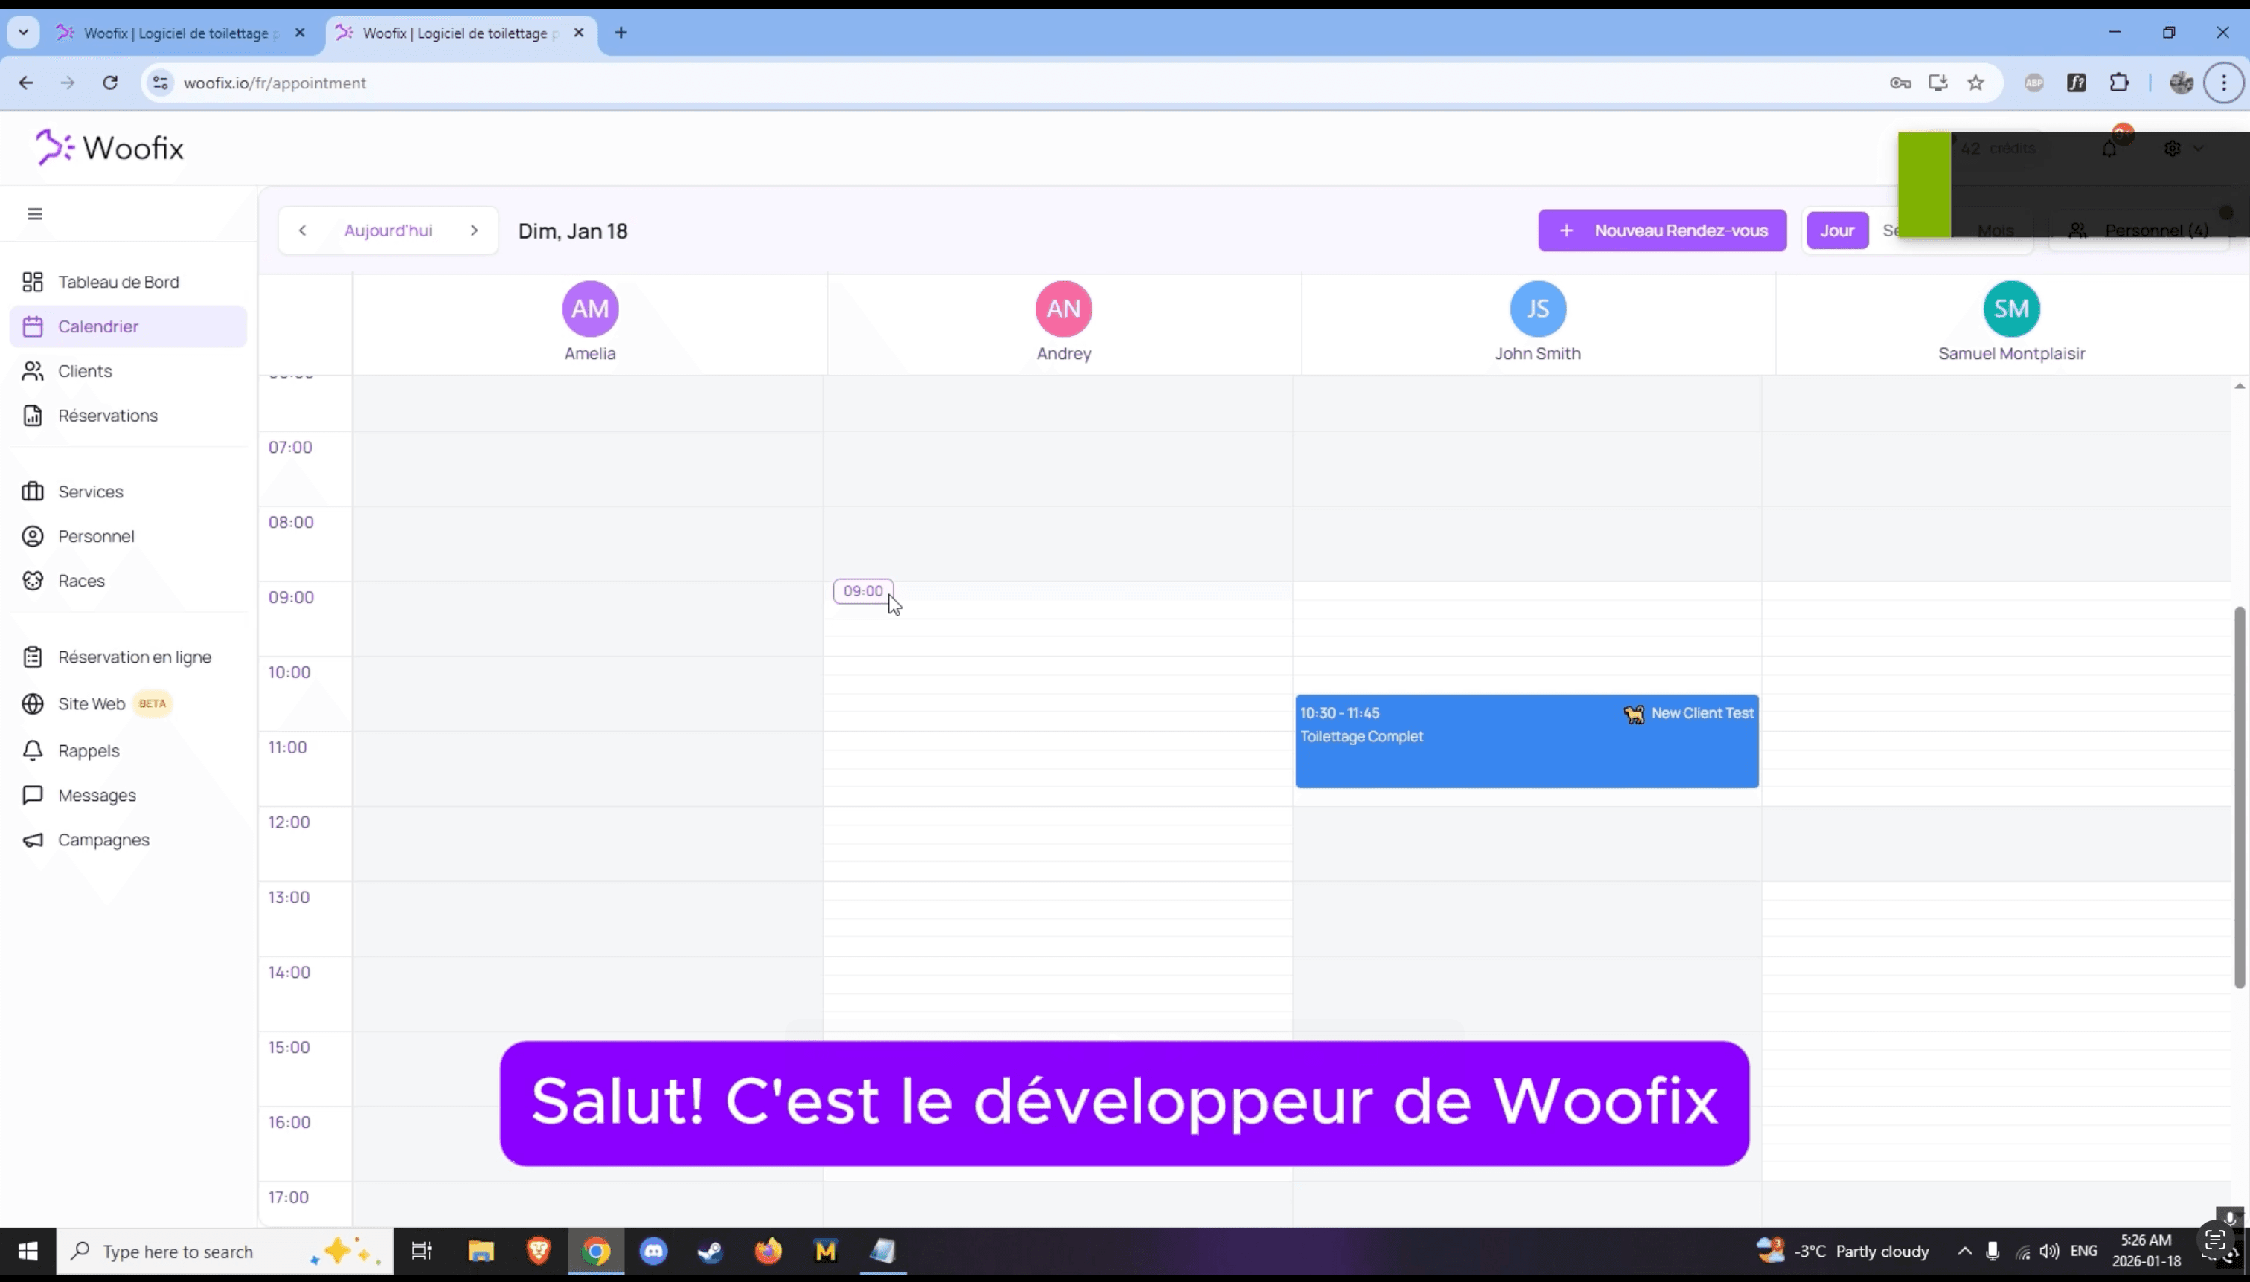
Task: Switch calendar to Jour view
Action: click(x=1838, y=230)
